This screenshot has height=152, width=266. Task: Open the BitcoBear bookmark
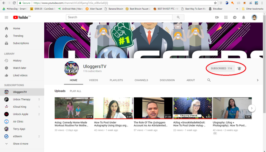215,9
